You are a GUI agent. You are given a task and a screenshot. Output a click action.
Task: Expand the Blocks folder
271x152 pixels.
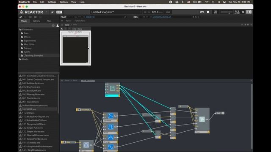25,59
